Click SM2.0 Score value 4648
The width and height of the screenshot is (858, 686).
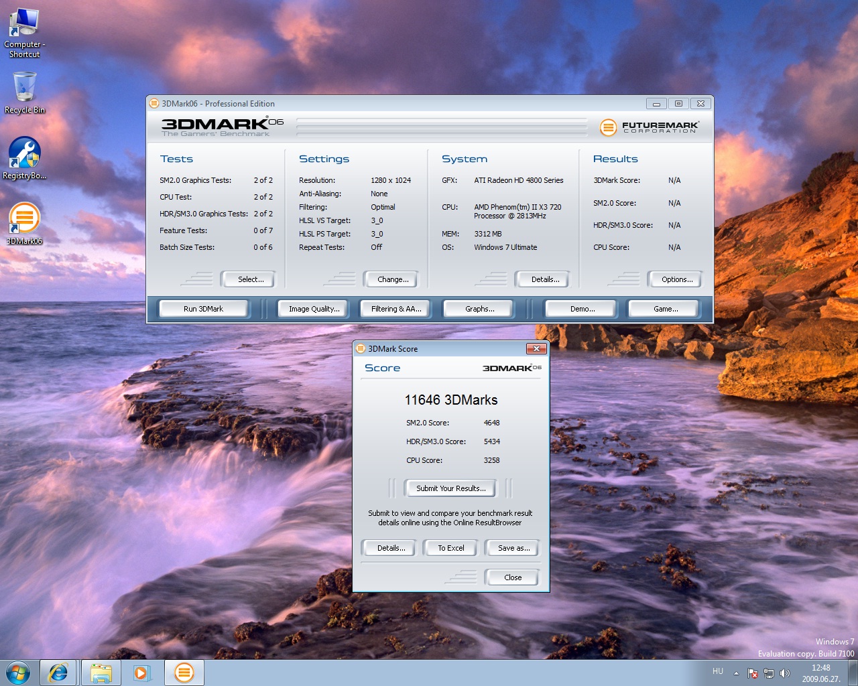click(491, 423)
